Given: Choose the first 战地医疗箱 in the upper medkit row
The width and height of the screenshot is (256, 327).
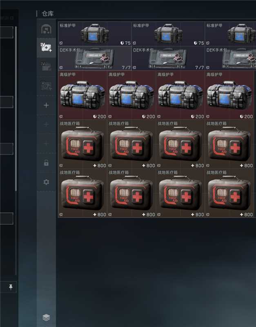Looking at the screenshot, I should [82, 144].
